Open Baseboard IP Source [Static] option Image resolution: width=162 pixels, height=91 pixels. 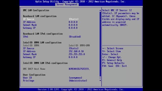click(x=74, y=19)
